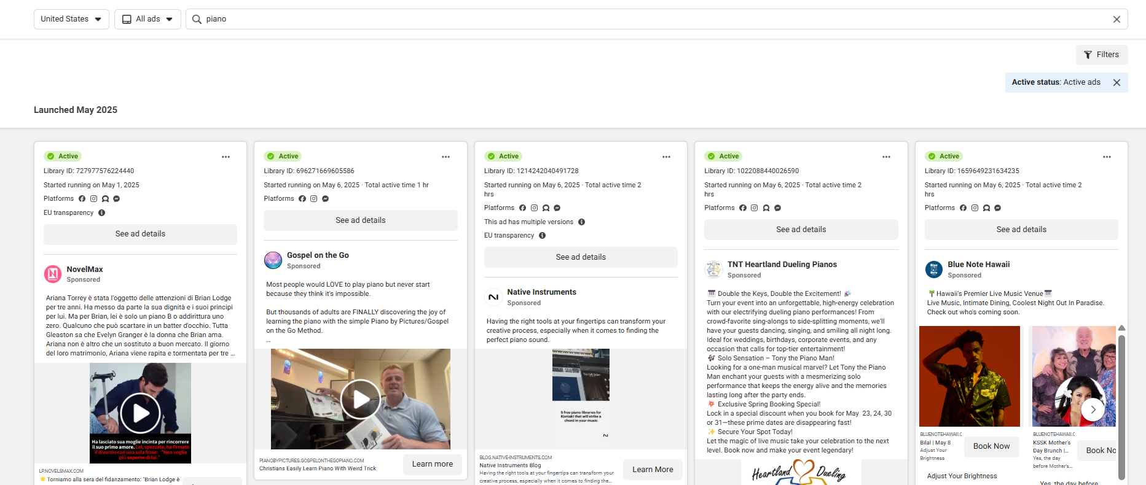
Task: Click the 'Library ID: 696271669605586' text
Action: tap(309, 171)
